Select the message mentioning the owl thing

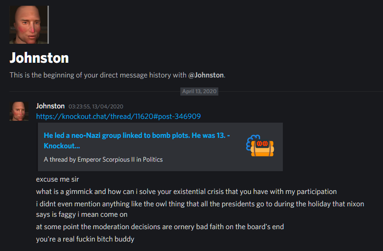(200, 209)
